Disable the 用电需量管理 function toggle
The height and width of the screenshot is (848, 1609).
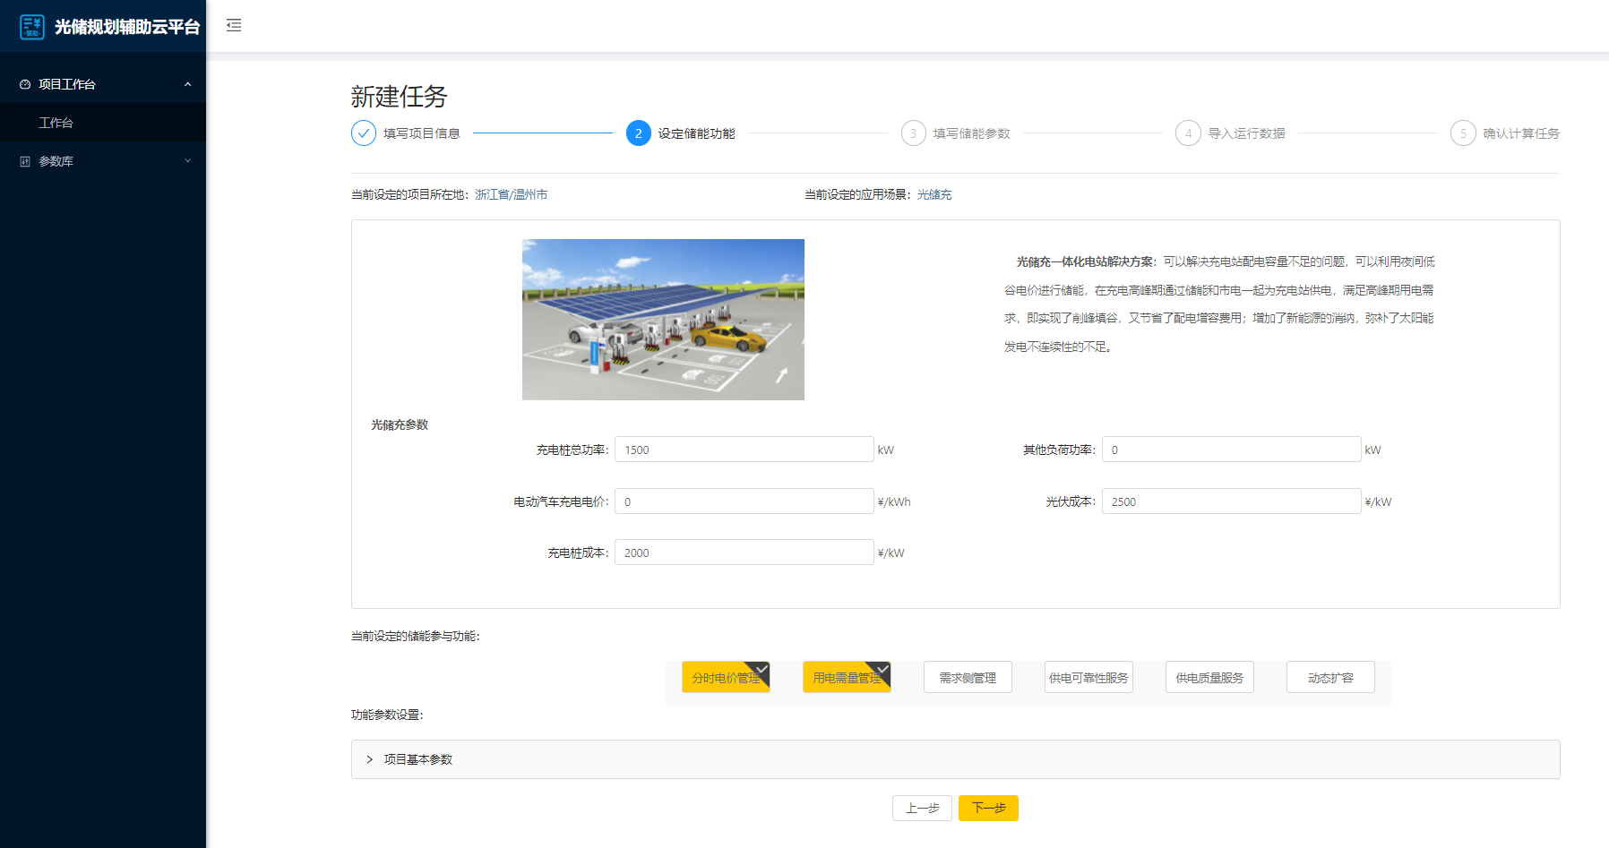(846, 677)
